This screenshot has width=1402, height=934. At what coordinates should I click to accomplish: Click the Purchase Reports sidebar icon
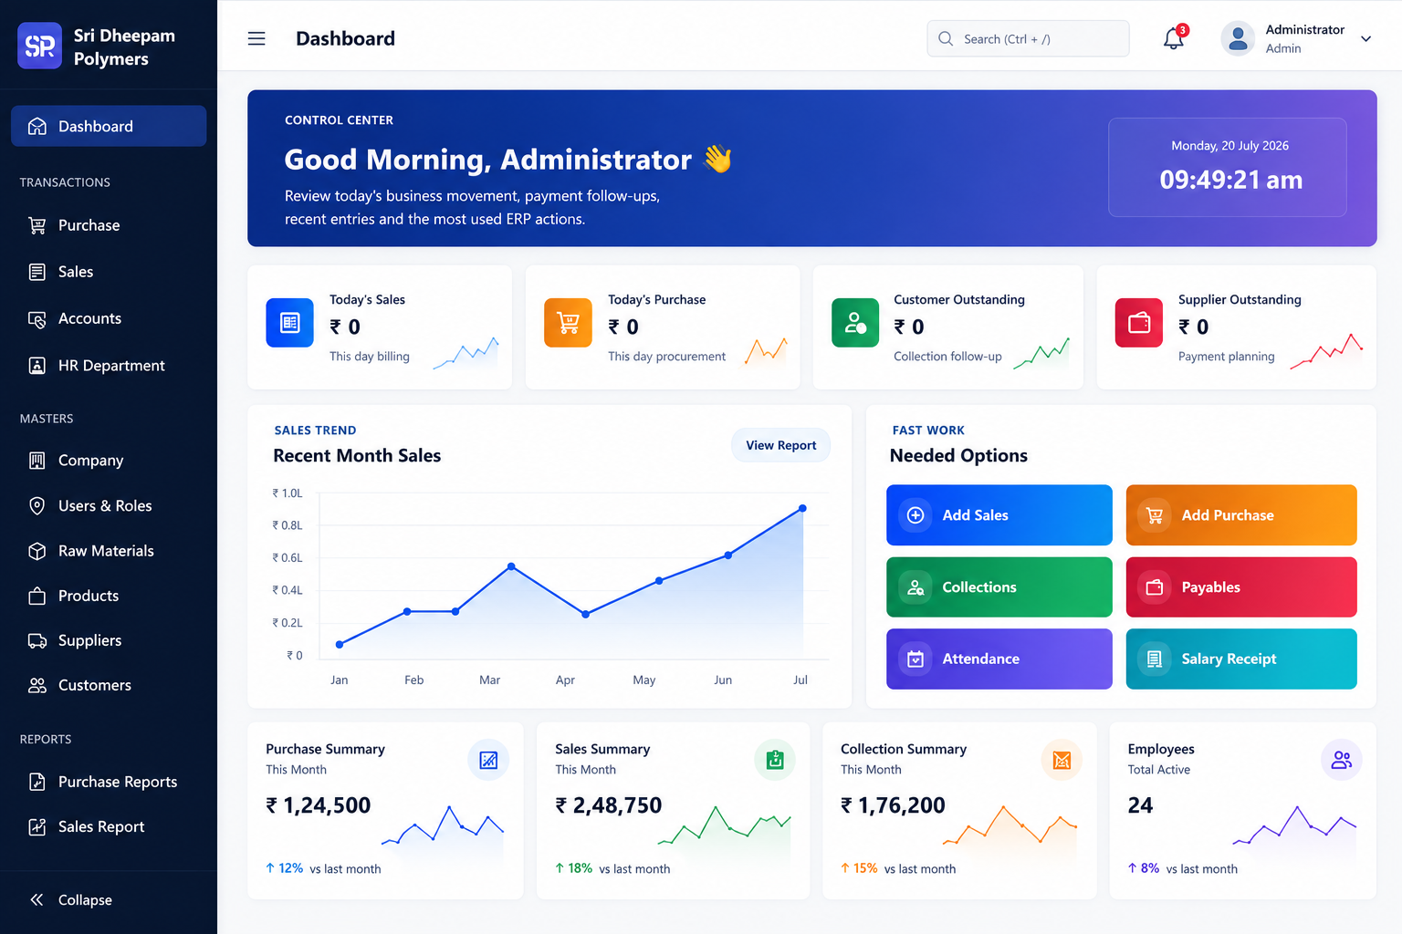(x=37, y=782)
